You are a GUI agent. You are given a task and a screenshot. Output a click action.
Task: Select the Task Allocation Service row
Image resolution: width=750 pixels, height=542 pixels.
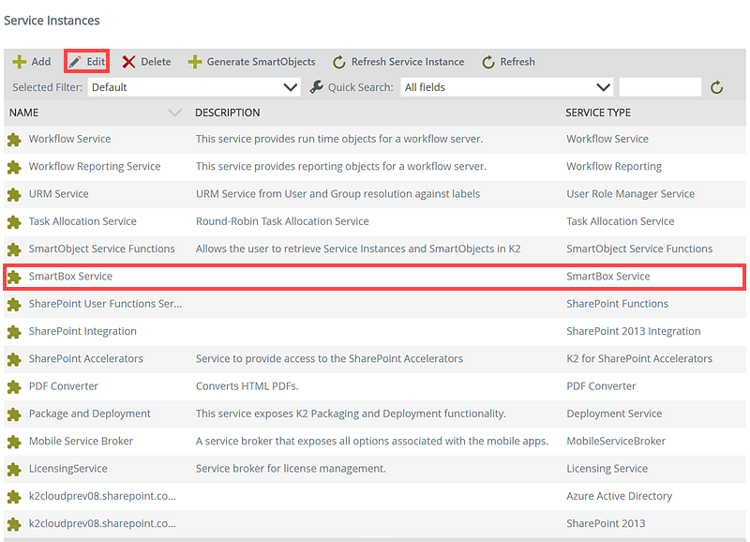pos(82,221)
